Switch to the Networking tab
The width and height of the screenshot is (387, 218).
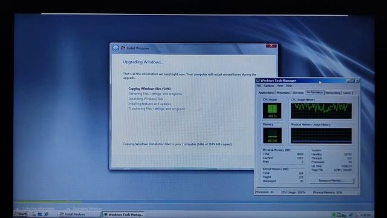click(333, 93)
